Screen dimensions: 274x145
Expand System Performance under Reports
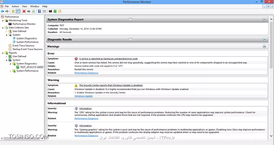pos(11,71)
